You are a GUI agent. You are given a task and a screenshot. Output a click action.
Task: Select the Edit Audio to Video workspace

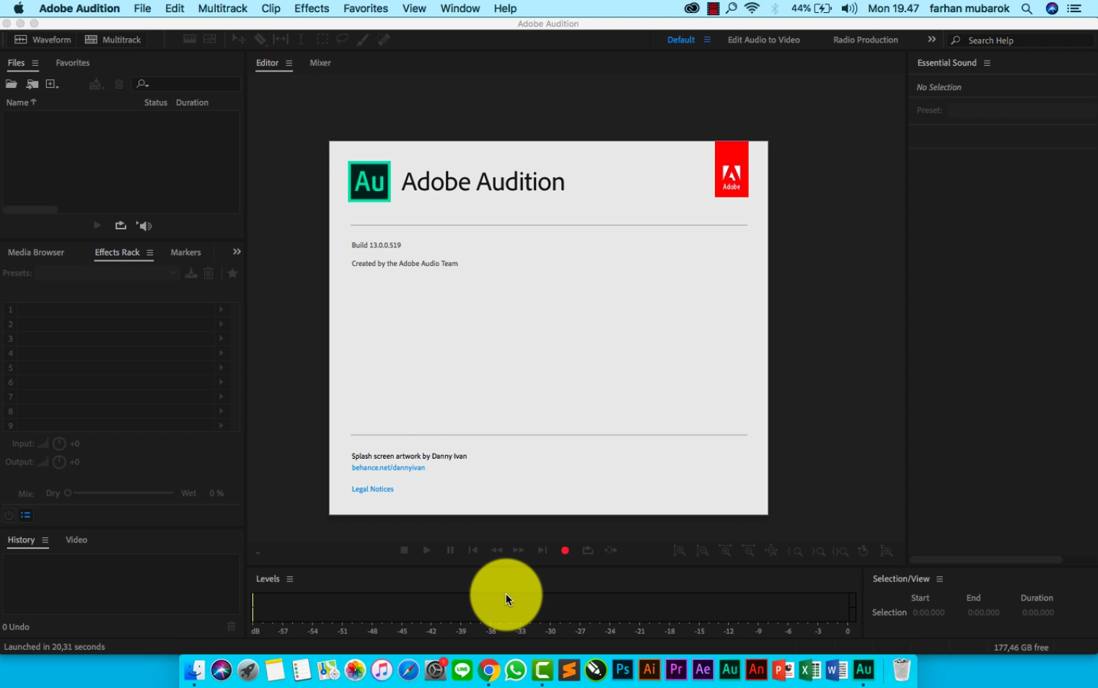point(764,40)
